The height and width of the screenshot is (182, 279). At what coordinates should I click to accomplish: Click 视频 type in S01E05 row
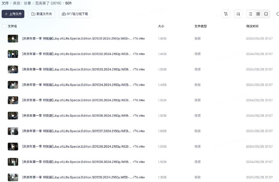point(197,100)
